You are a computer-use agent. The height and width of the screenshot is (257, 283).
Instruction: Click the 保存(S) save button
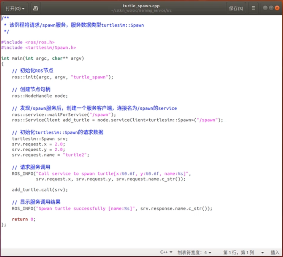pos(236,8)
